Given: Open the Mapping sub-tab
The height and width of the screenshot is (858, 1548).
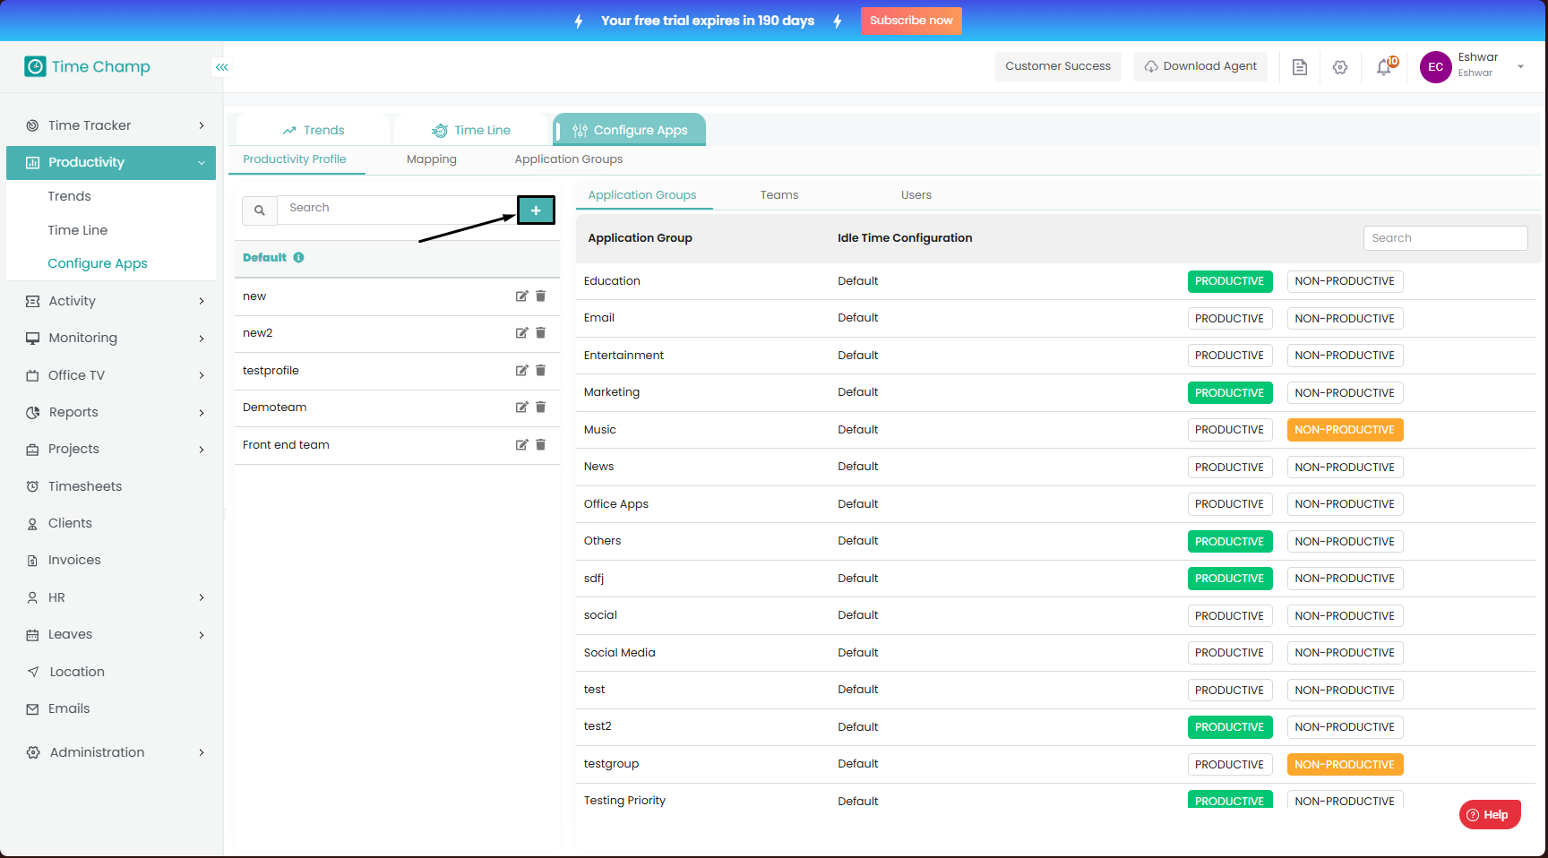Looking at the screenshot, I should (x=432, y=159).
